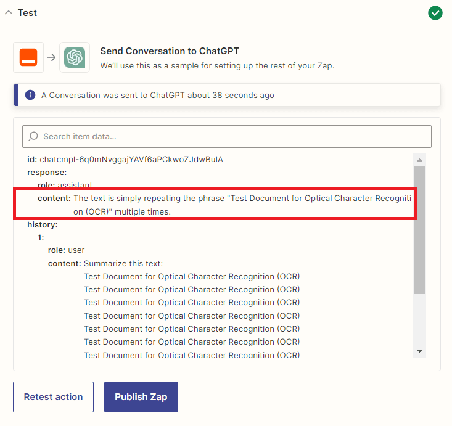Screen dimensions: 452x426
Task: Click the magnifier icon in the search box
Action: tap(33, 136)
